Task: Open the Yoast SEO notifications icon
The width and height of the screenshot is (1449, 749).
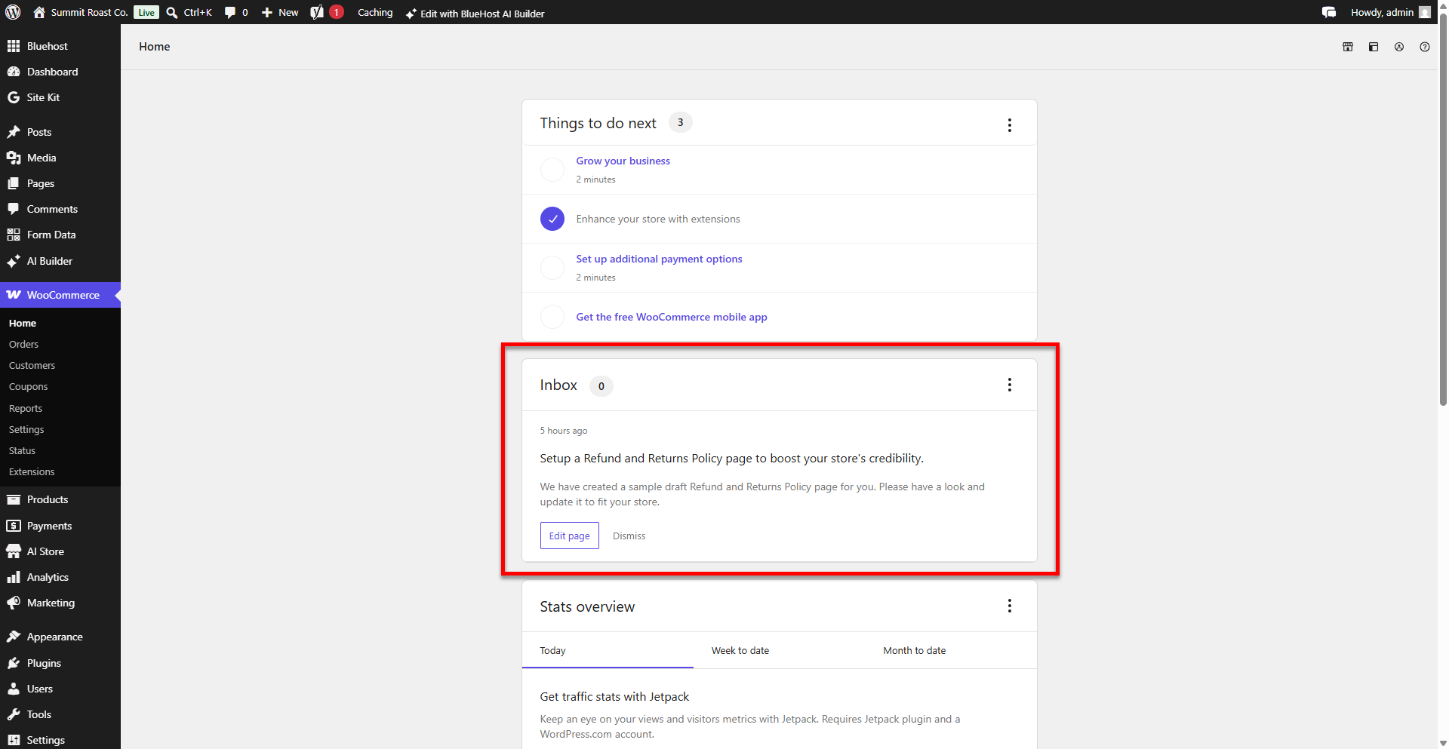Action: tap(317, 12)
